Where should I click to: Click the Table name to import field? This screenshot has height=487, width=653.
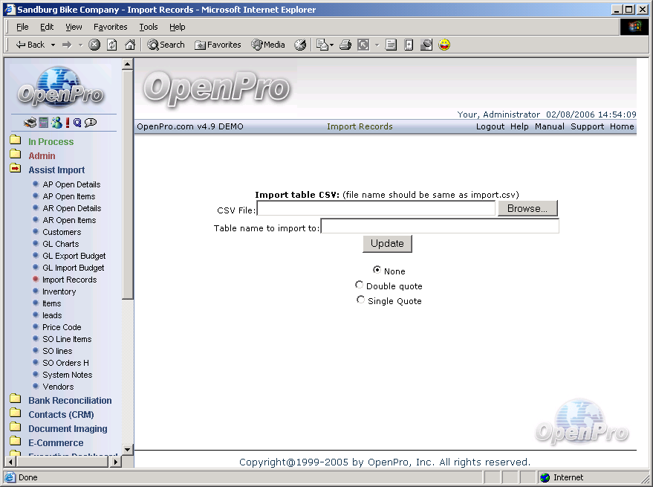(439, 227)
